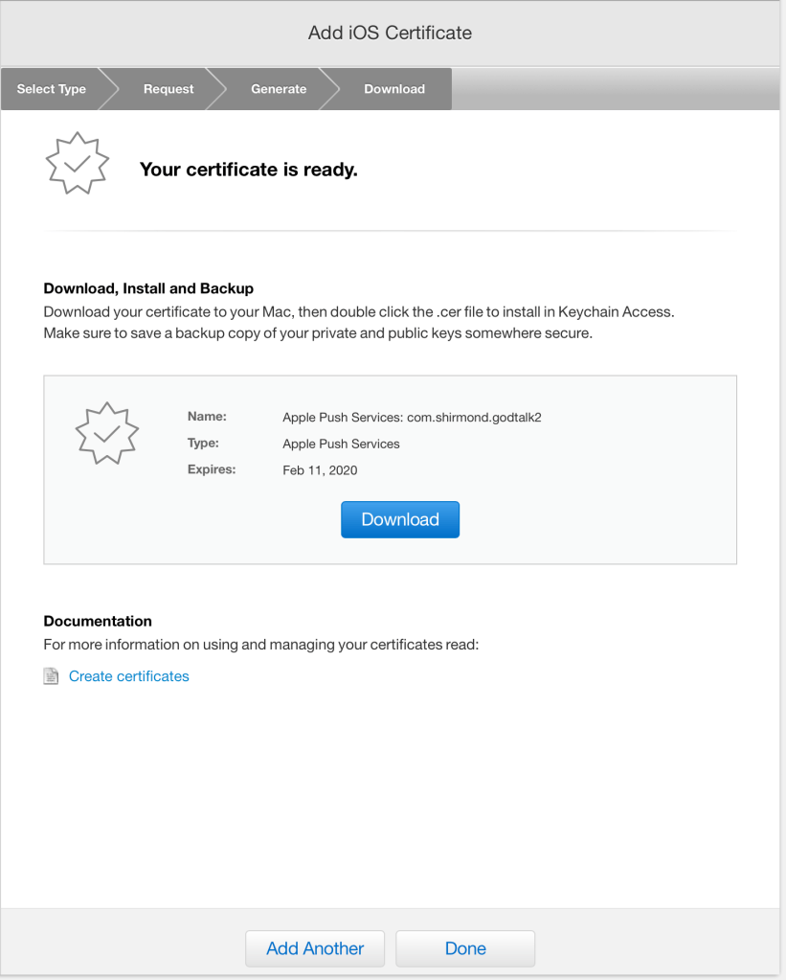Open the Create certificates documentation link
786x980 pixels.
pos(129,676)
